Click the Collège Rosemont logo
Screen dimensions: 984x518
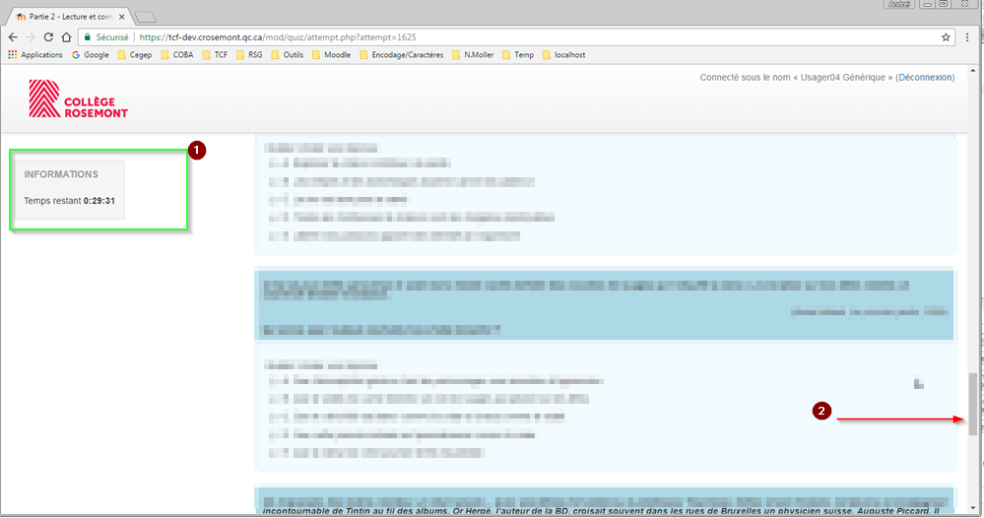pos(79,98)
